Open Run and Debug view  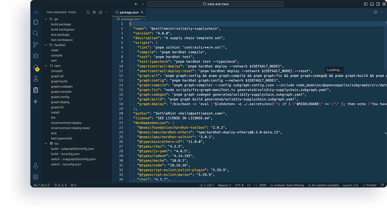(x=36, y=56)
